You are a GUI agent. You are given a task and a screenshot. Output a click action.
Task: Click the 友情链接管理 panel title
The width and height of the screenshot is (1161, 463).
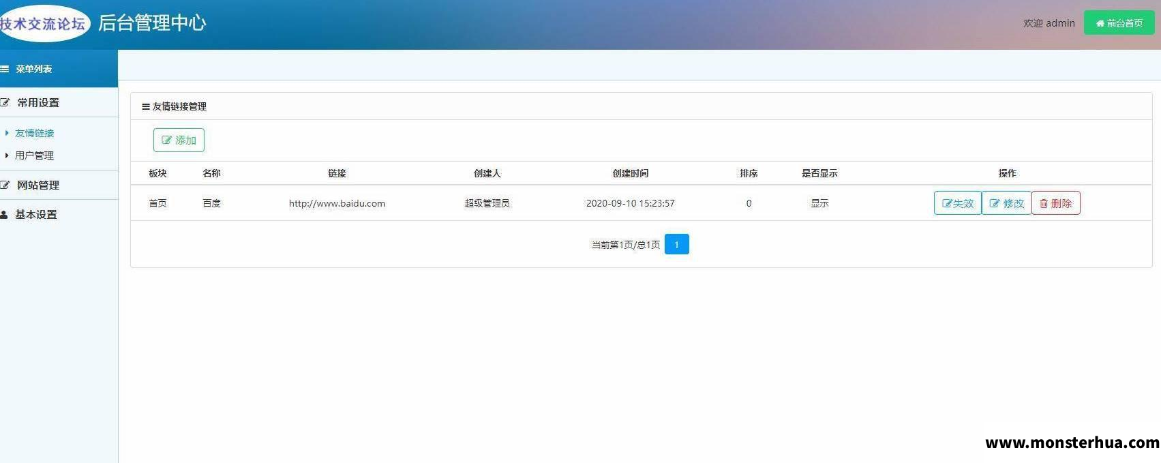point(179,106)
